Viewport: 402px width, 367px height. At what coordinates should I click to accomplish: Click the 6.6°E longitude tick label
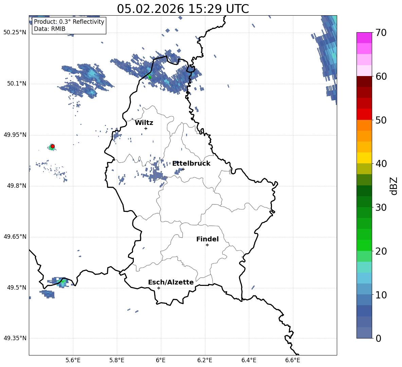(x=293, y=360)
